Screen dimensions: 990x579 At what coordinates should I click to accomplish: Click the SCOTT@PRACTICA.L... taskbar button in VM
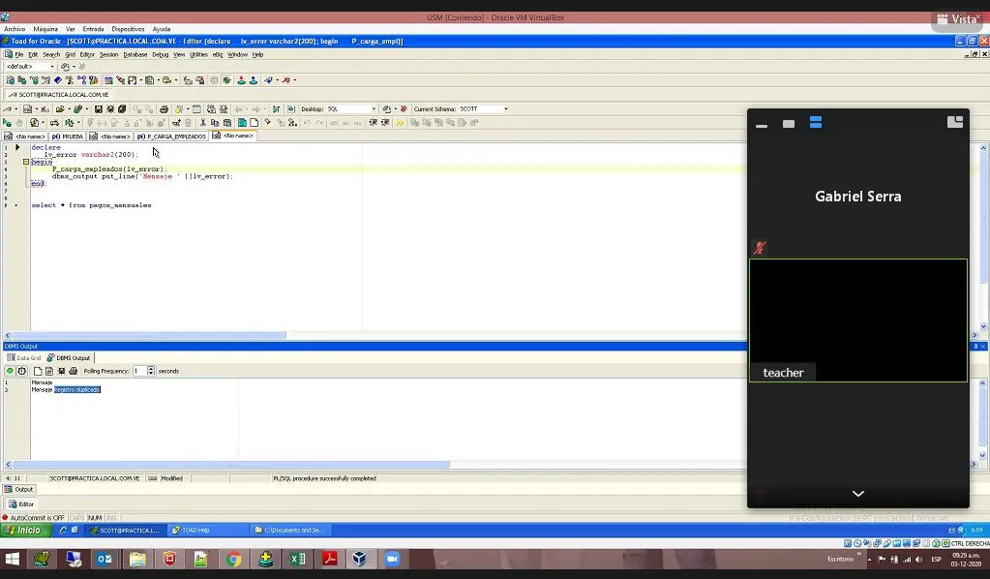point(126,531)
